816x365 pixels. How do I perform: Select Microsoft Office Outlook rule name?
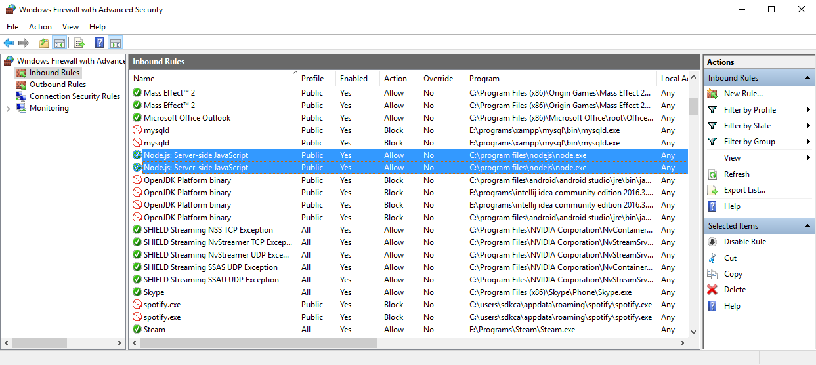tap(187, 118)
